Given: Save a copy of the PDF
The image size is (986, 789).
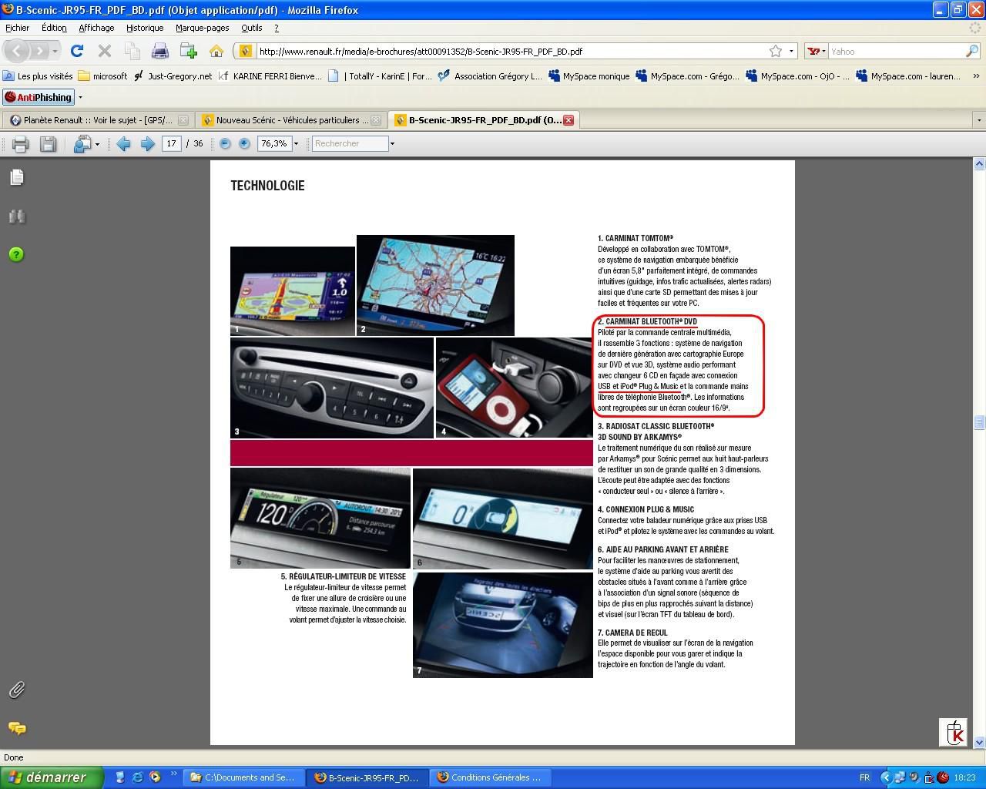Looking at the screenshot, I should [48, 143].
